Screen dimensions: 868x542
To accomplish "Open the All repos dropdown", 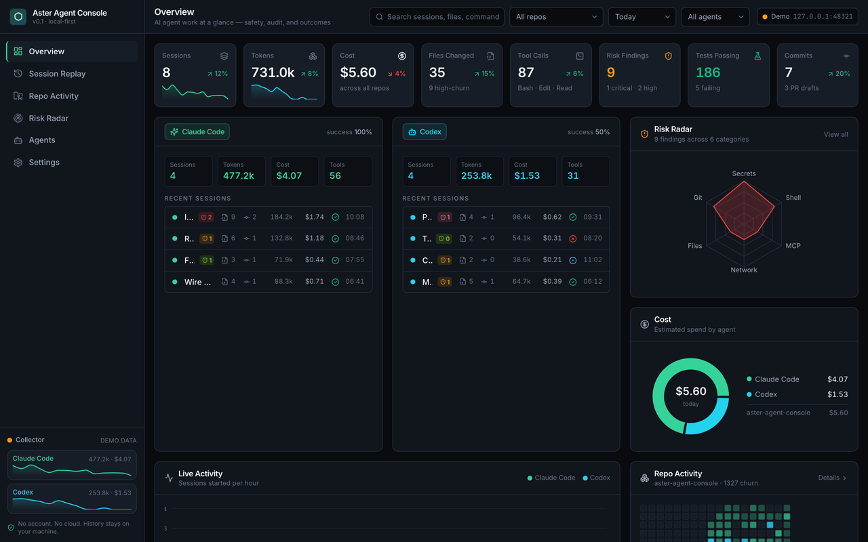I will click(x=556, y=17).
